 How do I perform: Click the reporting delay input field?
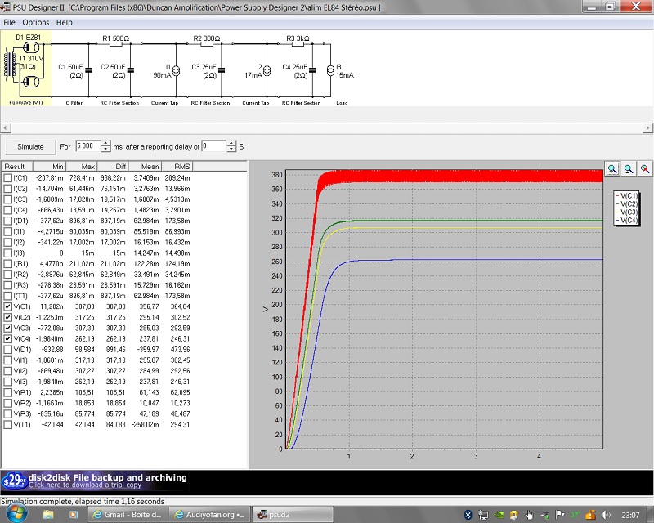coord(214,146)
